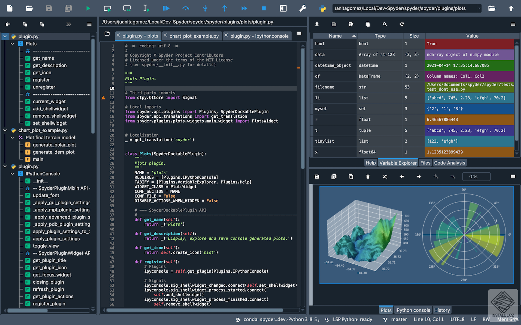
Task: Click the 'LSP Python: ready' status
Action: pyautogui.click(x=348, y=320)
